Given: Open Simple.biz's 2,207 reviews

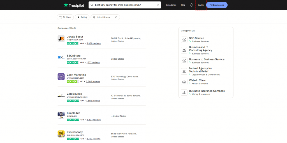Looking at the screenshot, I should point(94,120).
